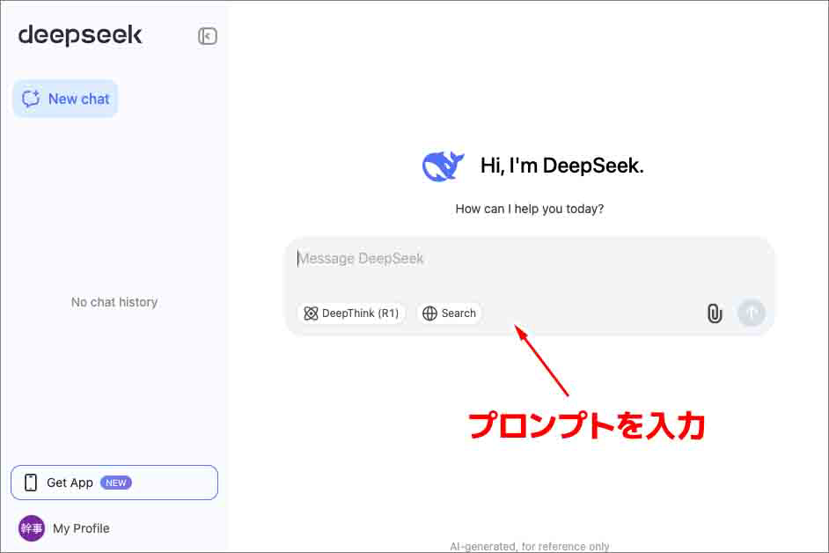This screenshot has height=553, width=829.
Task: Open the Get App button
Action: click(x=114, y=483)
